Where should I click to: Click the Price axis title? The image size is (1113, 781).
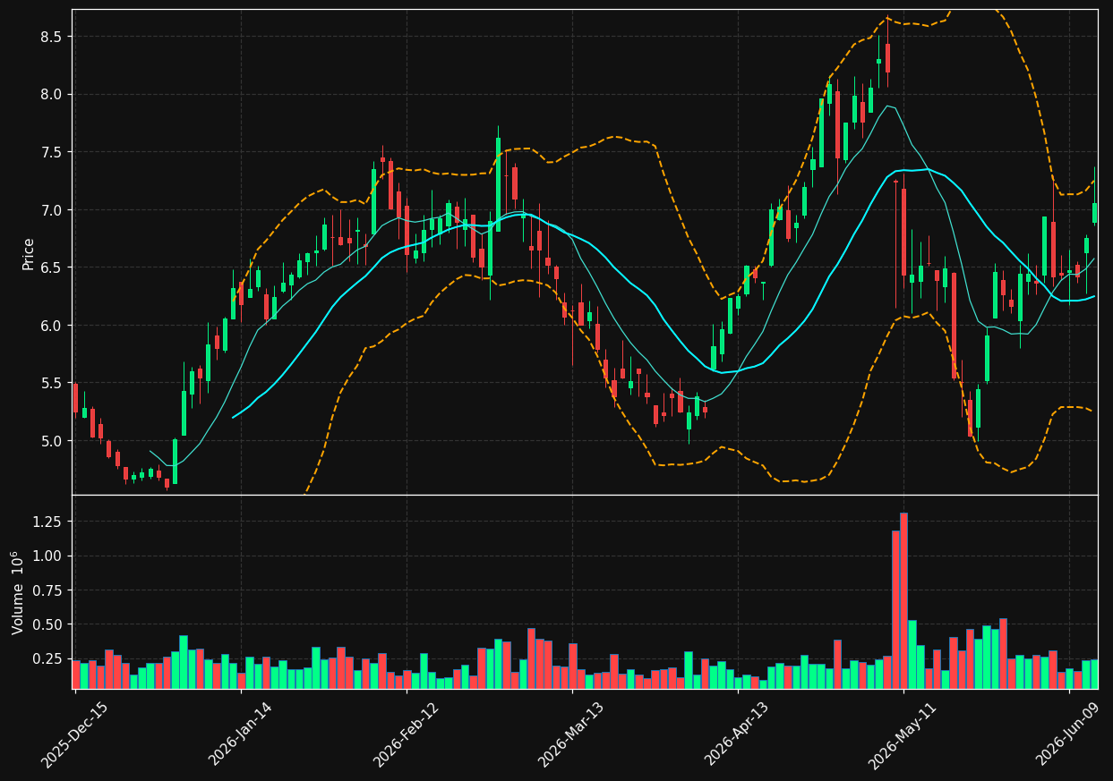pyautogui.click(x=29, y=253)
